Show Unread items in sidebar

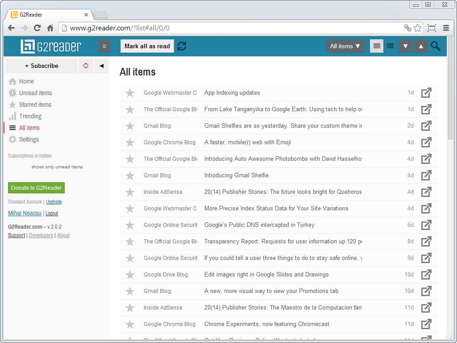click(x=30, y=93)
